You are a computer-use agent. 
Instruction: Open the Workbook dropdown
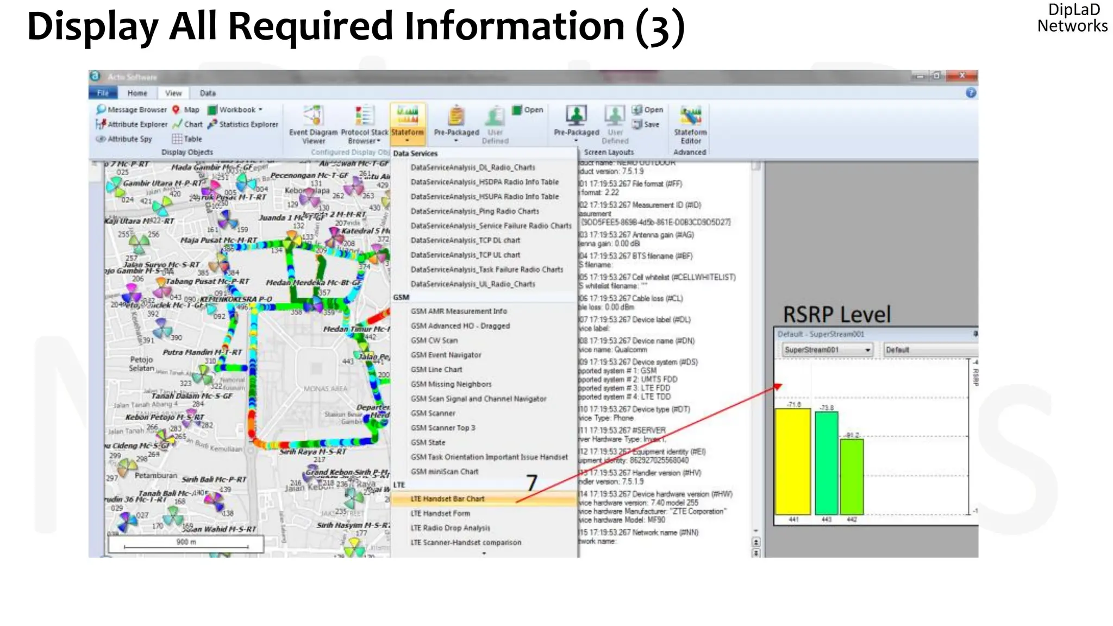pyautogui.click(x=235, y=110)
